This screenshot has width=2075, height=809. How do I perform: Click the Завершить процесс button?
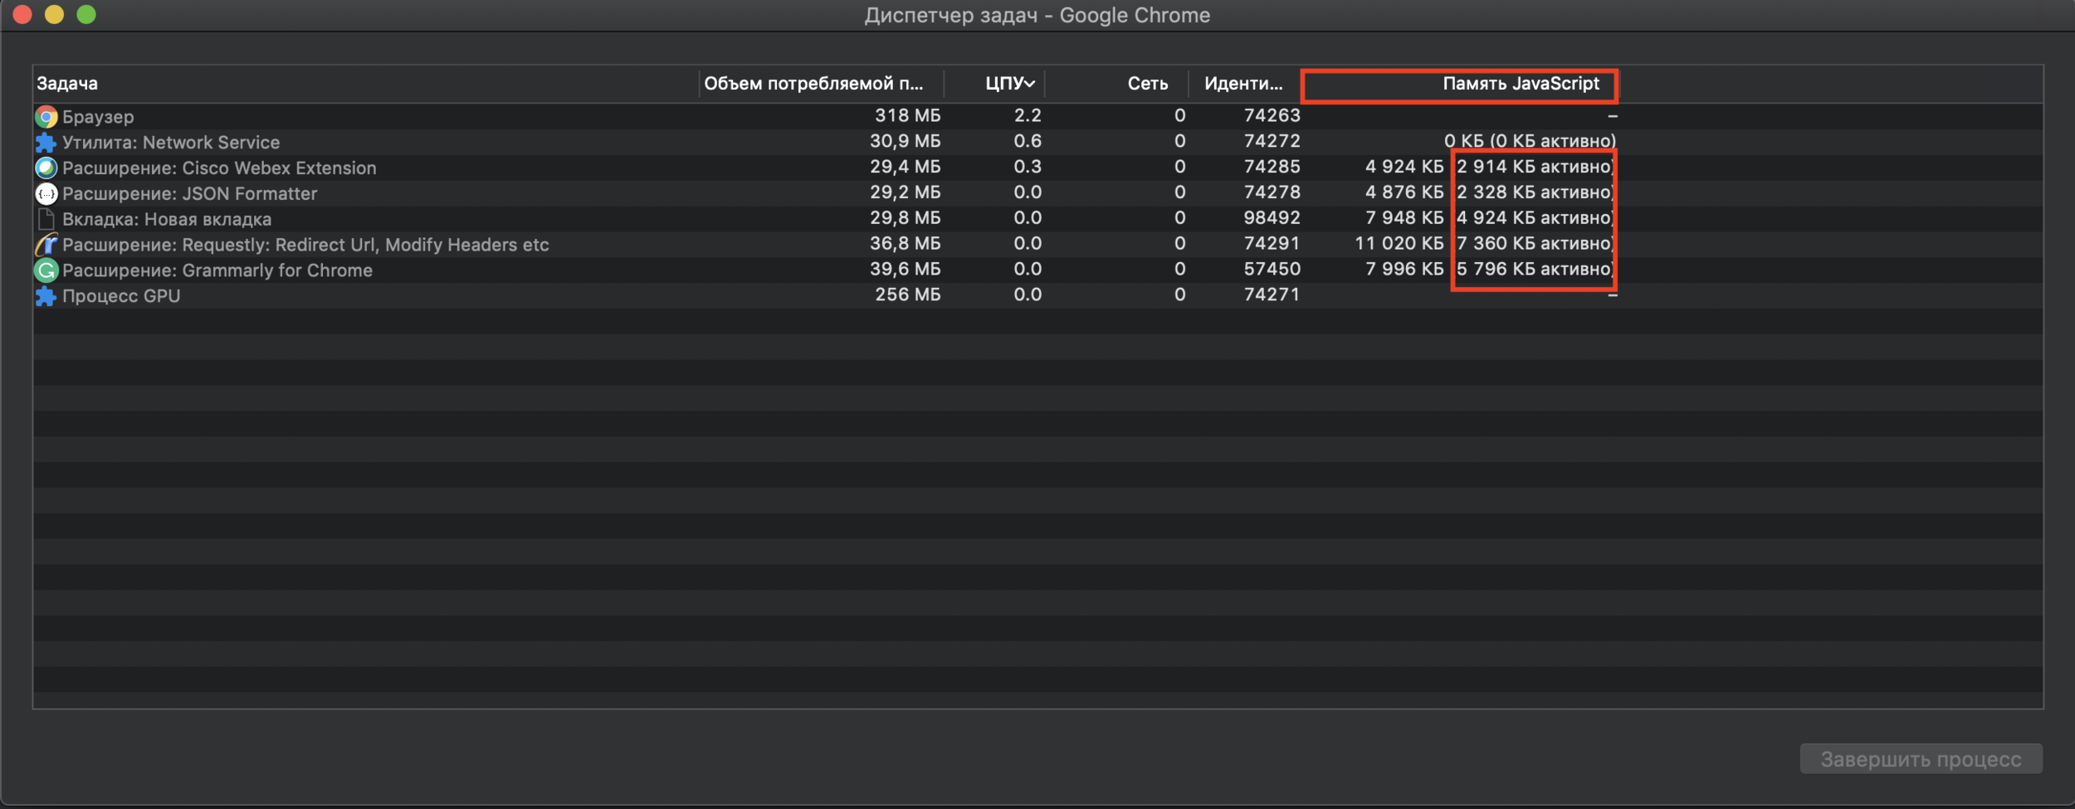point(1921,759)
